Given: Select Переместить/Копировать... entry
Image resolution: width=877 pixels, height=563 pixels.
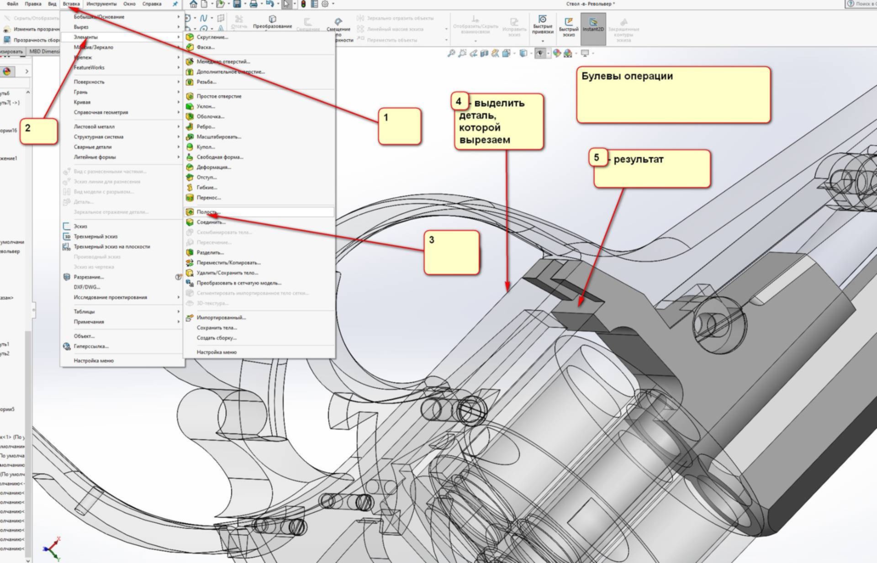Looking at the screenshot, I should pos(259,263).
